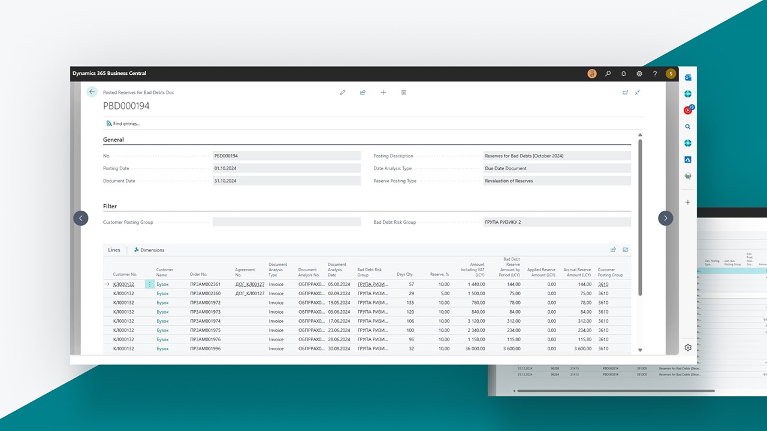Open the Share icon in the page header

coord(363,92)
